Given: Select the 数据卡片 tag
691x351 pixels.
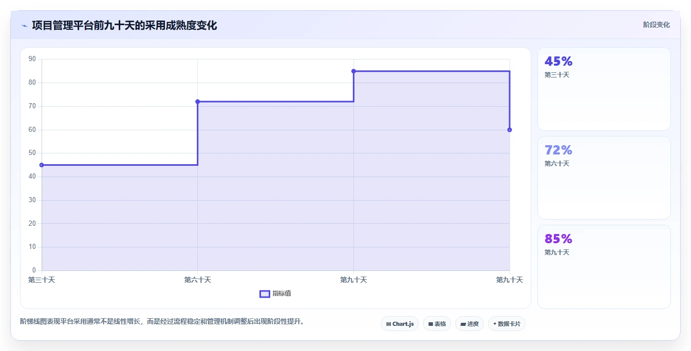Looking at the screenshot, I should [x=507, y=324].
